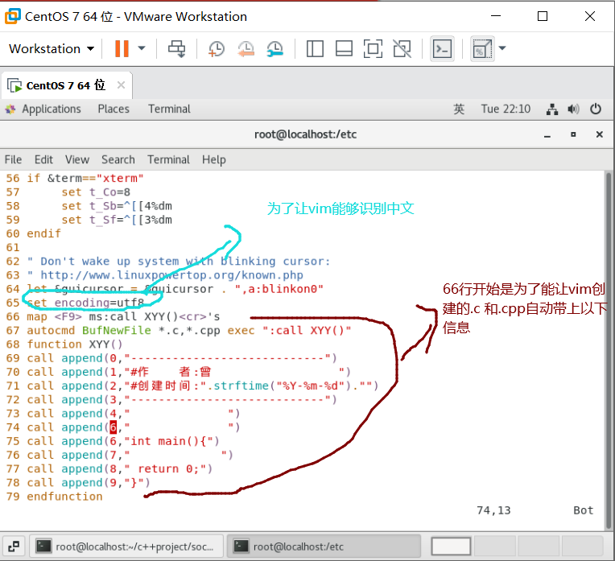Screen dimensions: 615x561
Task: Open the snapshot manager
Action: (275, 48)
